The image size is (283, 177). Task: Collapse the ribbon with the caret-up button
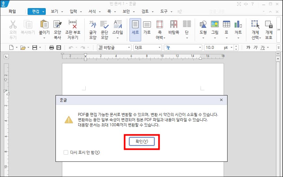pyautogui.click(x=270, y=12)
